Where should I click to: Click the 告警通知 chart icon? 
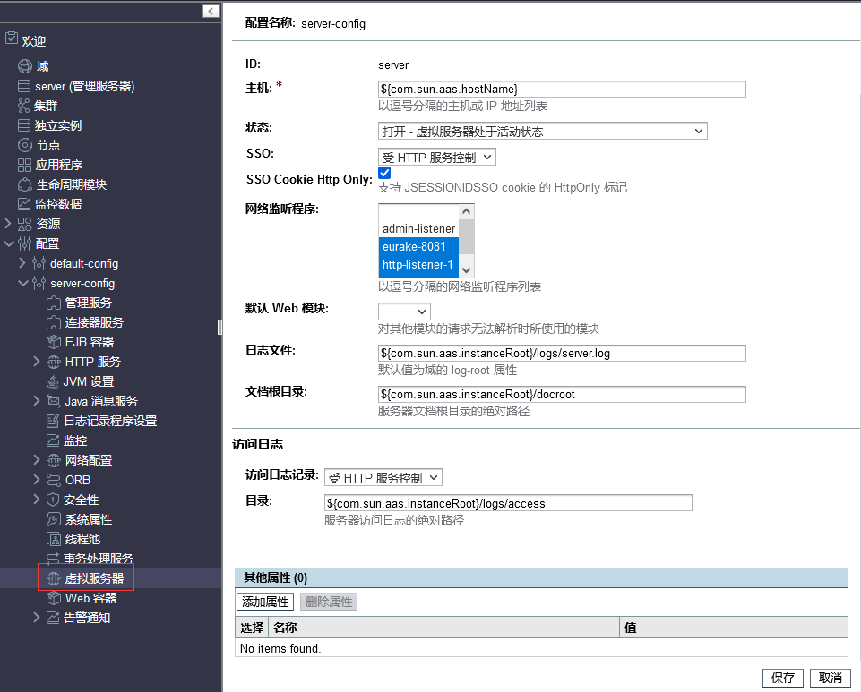tap(53, 618)
